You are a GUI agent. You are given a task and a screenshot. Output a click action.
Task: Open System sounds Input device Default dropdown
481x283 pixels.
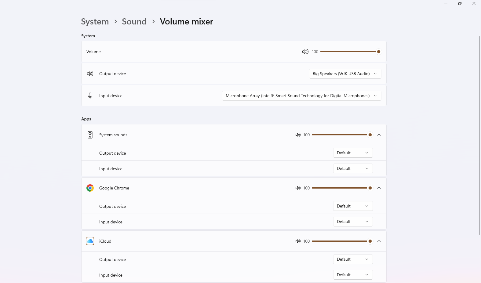click(353, 168)
